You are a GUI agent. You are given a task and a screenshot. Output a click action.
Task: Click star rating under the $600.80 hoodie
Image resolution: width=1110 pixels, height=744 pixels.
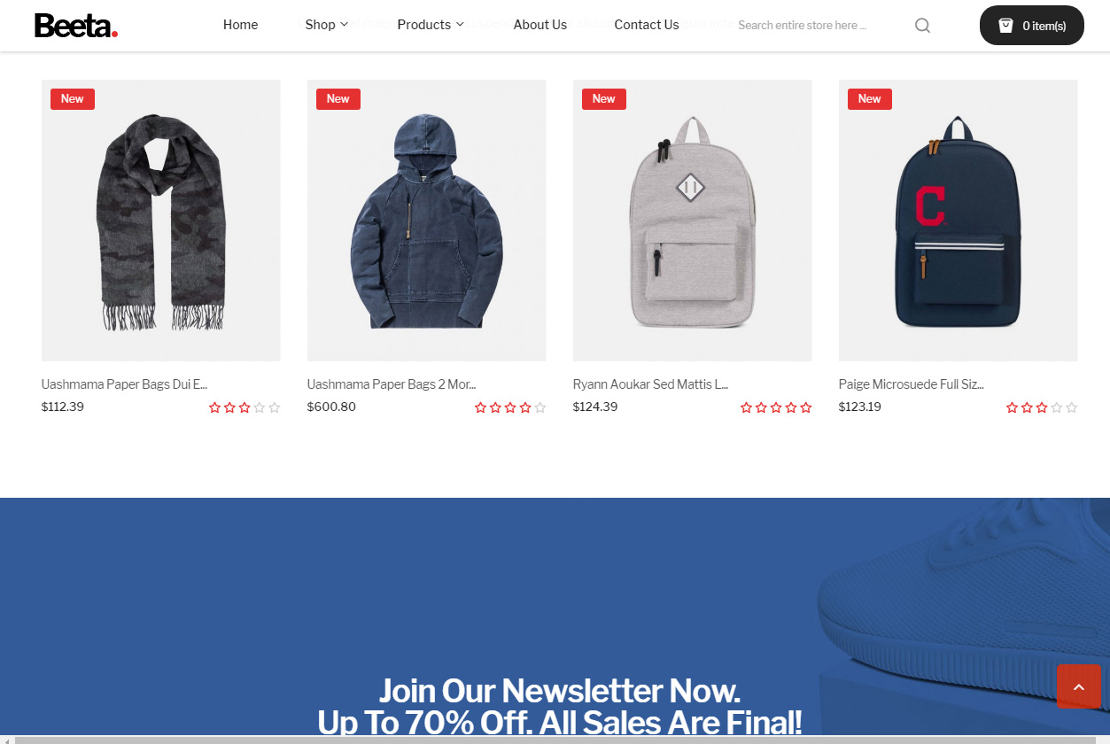[x=510, y=407]
